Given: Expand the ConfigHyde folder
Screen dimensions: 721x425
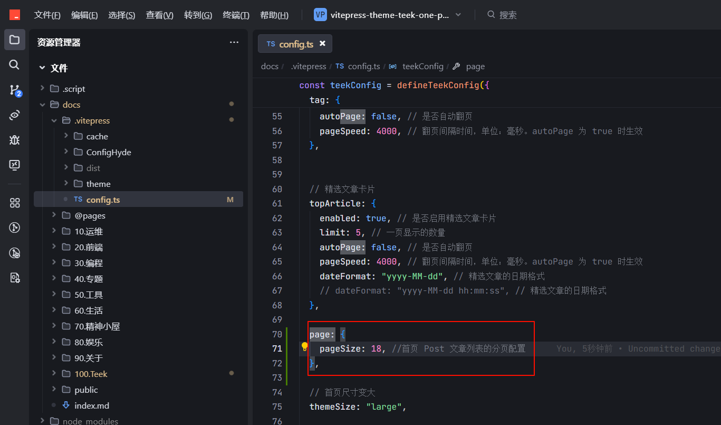Looking at the screenshot, I should click(138, 152).
